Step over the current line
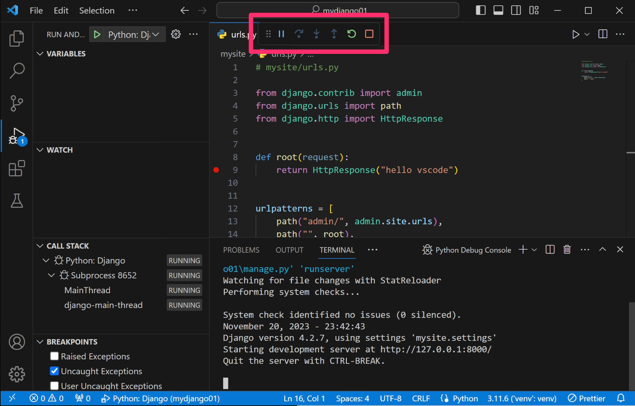Image resolution: width=635 pixels, height=406 pixels. [299, 34]
